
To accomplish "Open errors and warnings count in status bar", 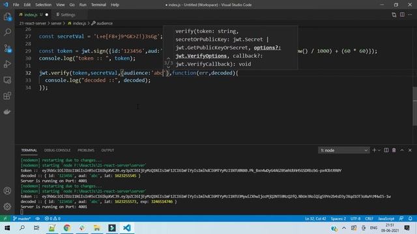I will click(x=52, y=218).
